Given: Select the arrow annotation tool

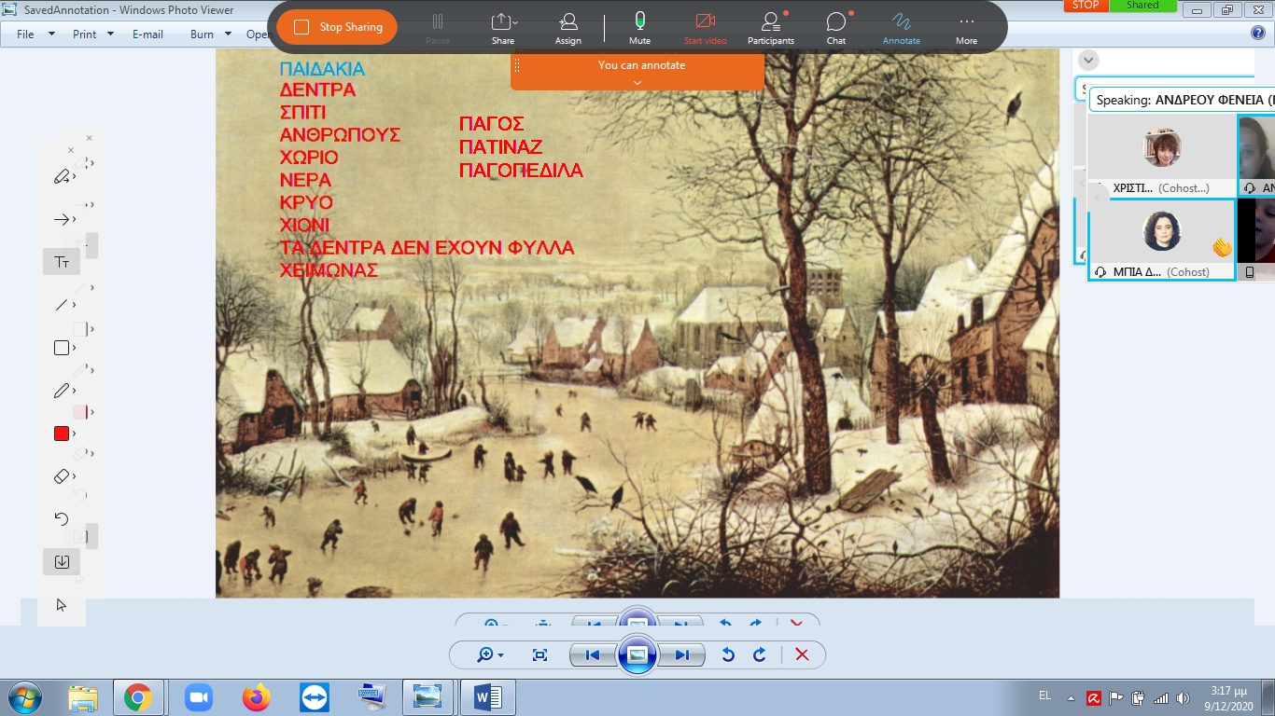Looking at the screenshot, I should click(62, 220).
